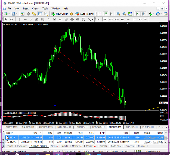Draw a vertical line
The image size is (170, 155).
click(x=19, y=20)
